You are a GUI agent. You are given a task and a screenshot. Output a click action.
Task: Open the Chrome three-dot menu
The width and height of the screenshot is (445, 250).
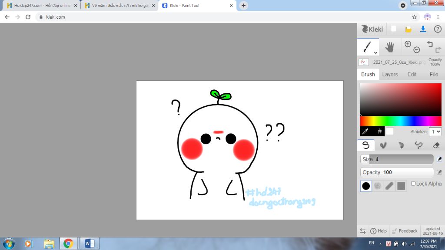[438, 17]
